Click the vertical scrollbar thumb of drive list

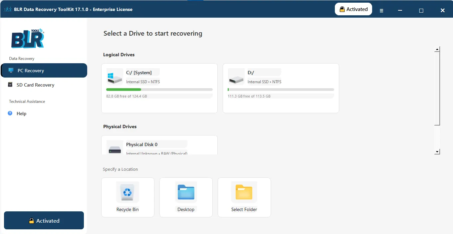pyautogui.click(x=437, y=89)
